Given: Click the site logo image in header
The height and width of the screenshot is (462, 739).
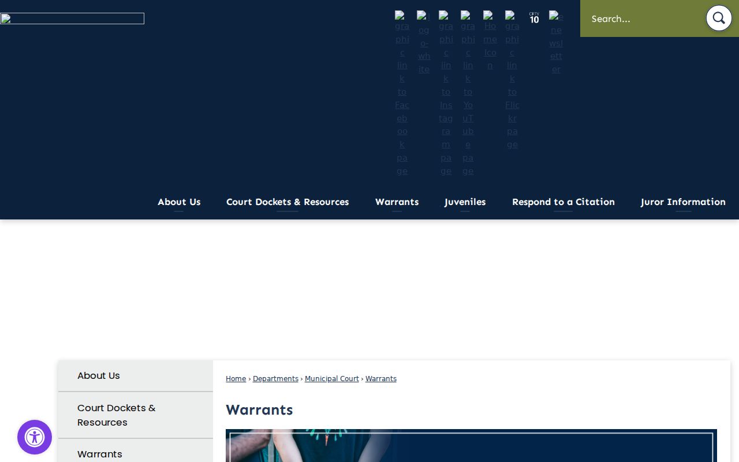Looking at the screenshot, I should point(72,18).
